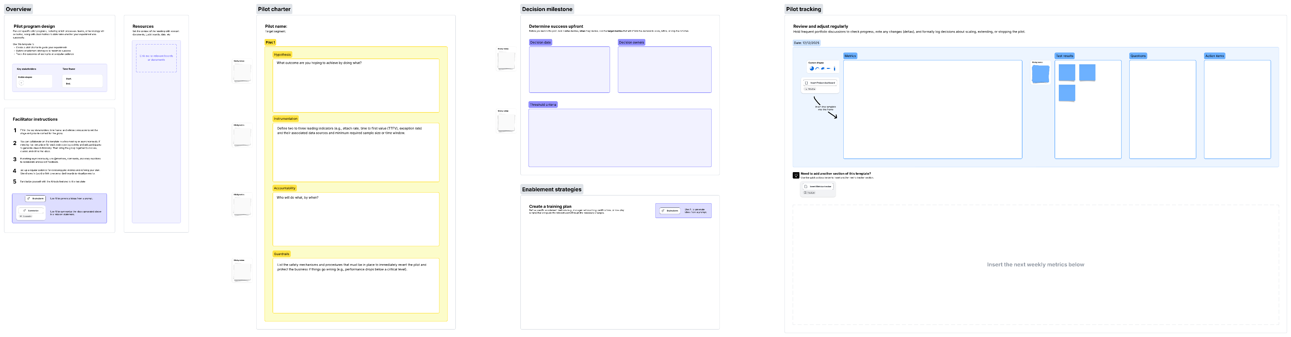Click the Brainstorm button in Enablement strategies
Screen dimensions: 1291x337
tap(671, 210)
